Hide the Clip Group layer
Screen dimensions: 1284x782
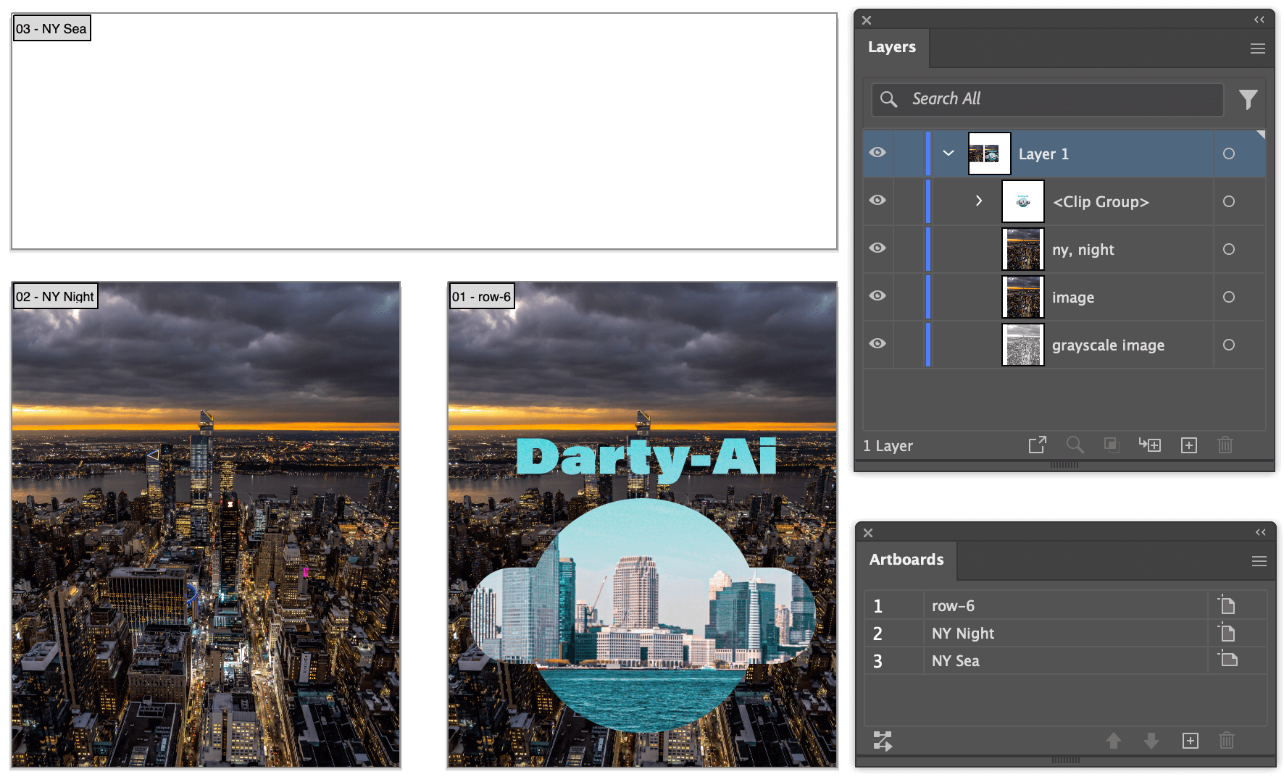point(877,201)
